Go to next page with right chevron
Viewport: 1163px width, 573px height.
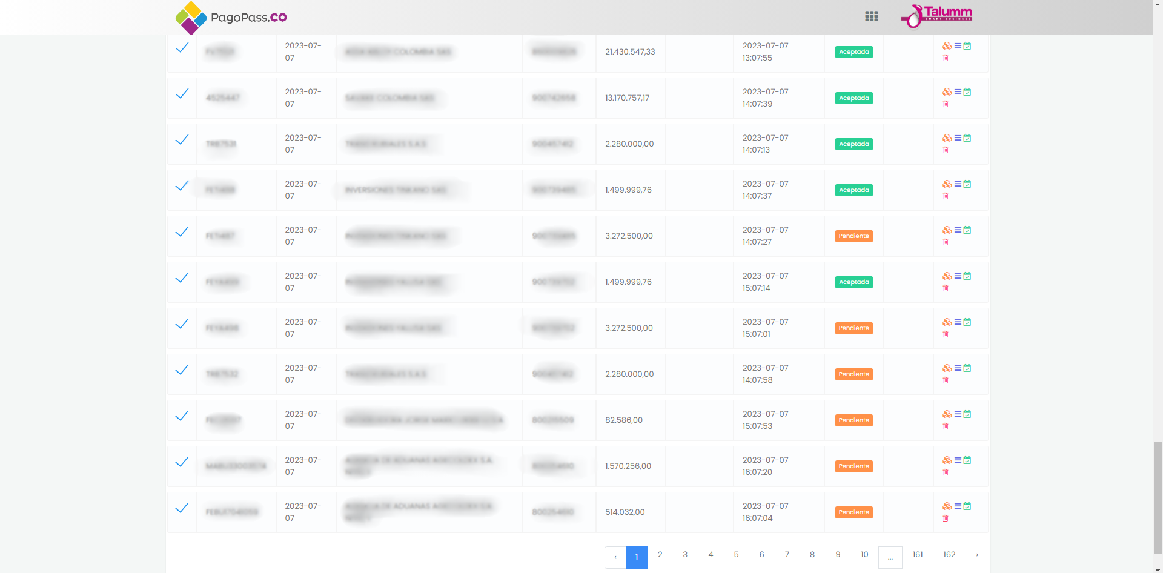(976, 555)
